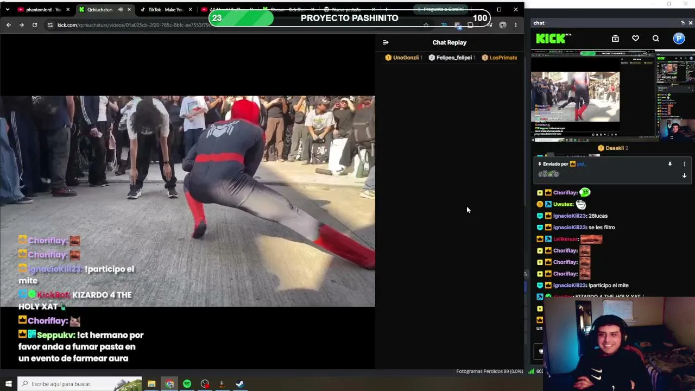Open the Kick search icon
Viewport: 695px width, 391px height.
click(x=656, y=39)
